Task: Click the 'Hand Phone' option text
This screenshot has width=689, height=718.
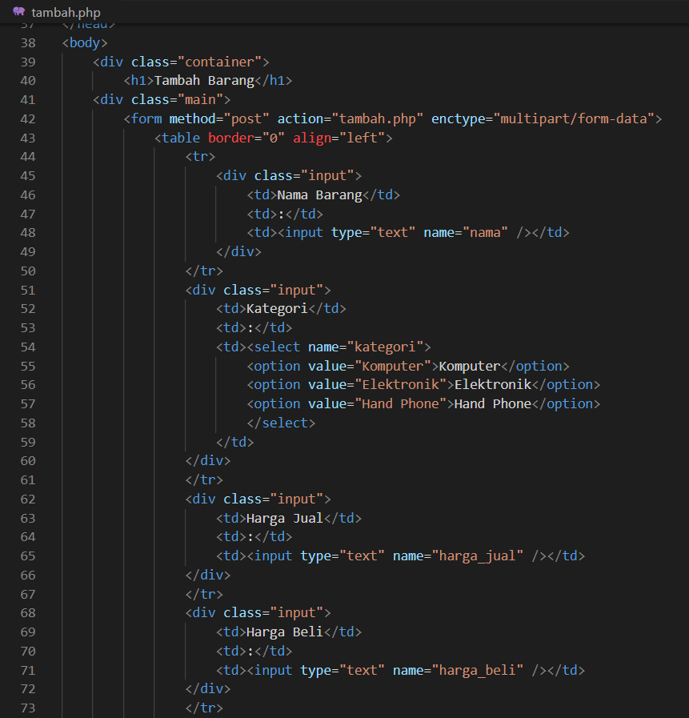Action: tap(491, 403)
